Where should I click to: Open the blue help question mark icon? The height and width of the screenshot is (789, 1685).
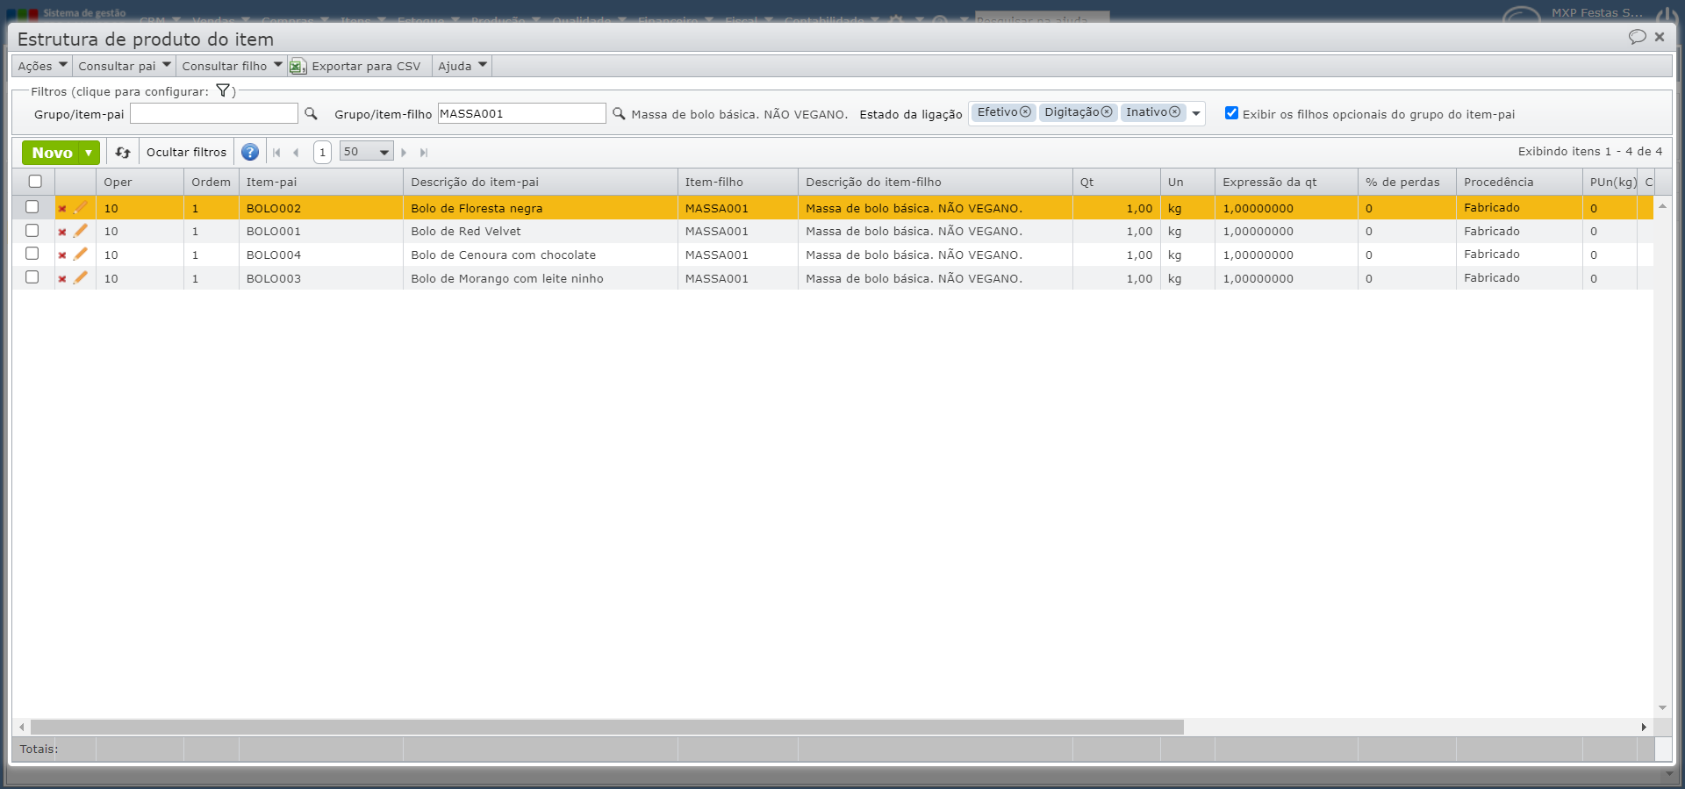[250, 152]
